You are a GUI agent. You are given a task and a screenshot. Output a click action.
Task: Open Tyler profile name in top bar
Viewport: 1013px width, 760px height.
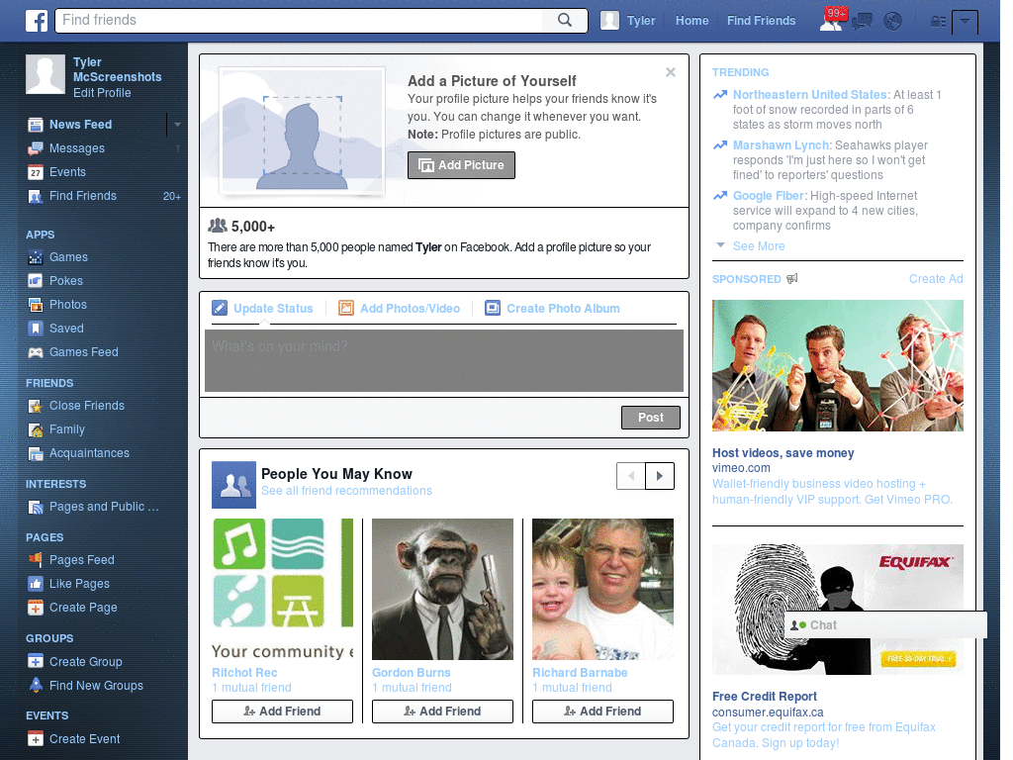pos(641,21)
